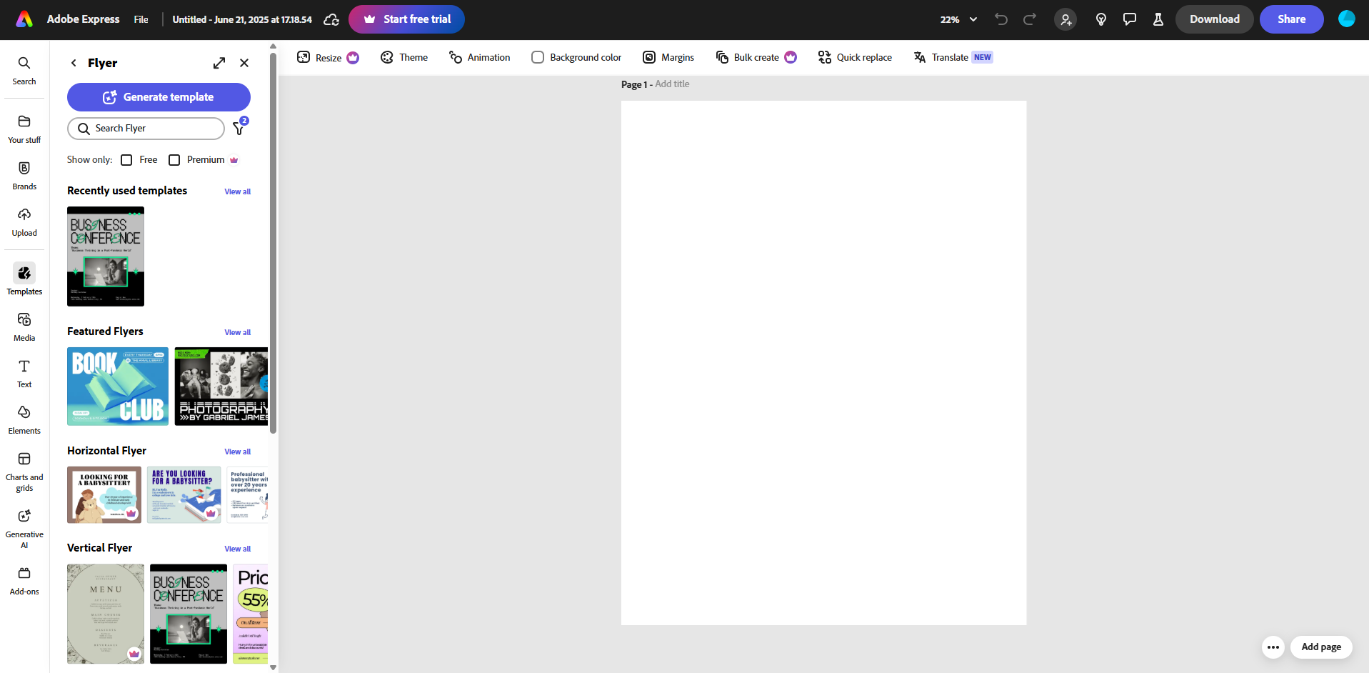
Task: Click the Generate template button
Action: click(159, 96)
